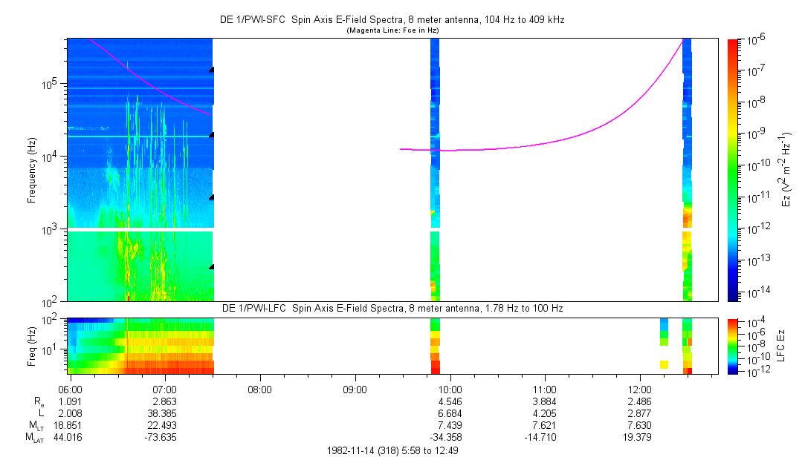The width and height of the screenshot is (805, 460).
Task: Click the L value 38.385
Action: [164, 413]
